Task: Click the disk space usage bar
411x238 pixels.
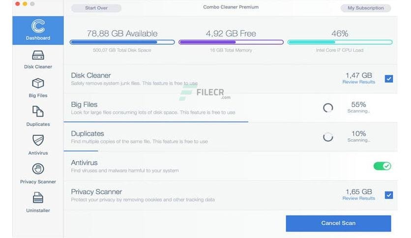Action: [122, 42]
